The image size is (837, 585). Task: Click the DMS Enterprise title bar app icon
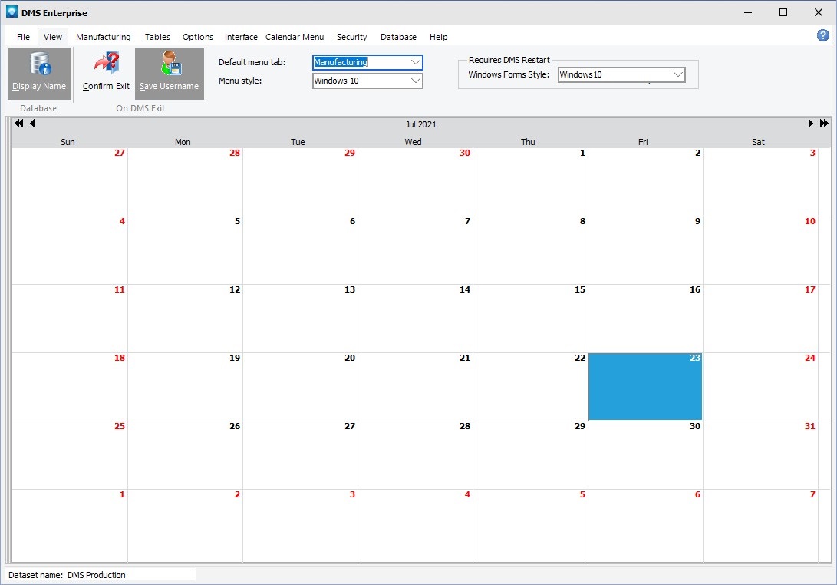tap(11, 12)
